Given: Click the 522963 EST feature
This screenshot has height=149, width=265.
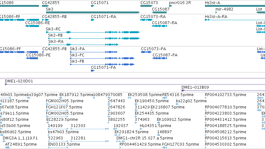Looking at the screenshot, I should pyautogui.click(x=58, y=141).
